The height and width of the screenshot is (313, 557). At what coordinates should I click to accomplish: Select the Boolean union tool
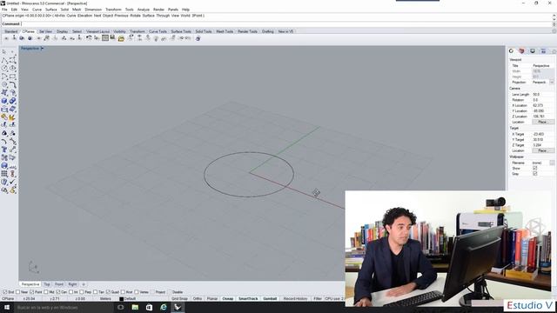(x=12, y=101)
